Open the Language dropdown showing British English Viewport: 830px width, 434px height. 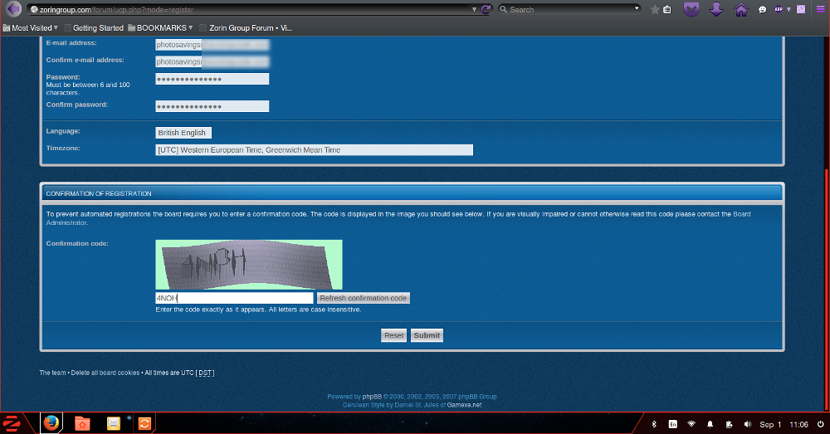coord(183,133)
